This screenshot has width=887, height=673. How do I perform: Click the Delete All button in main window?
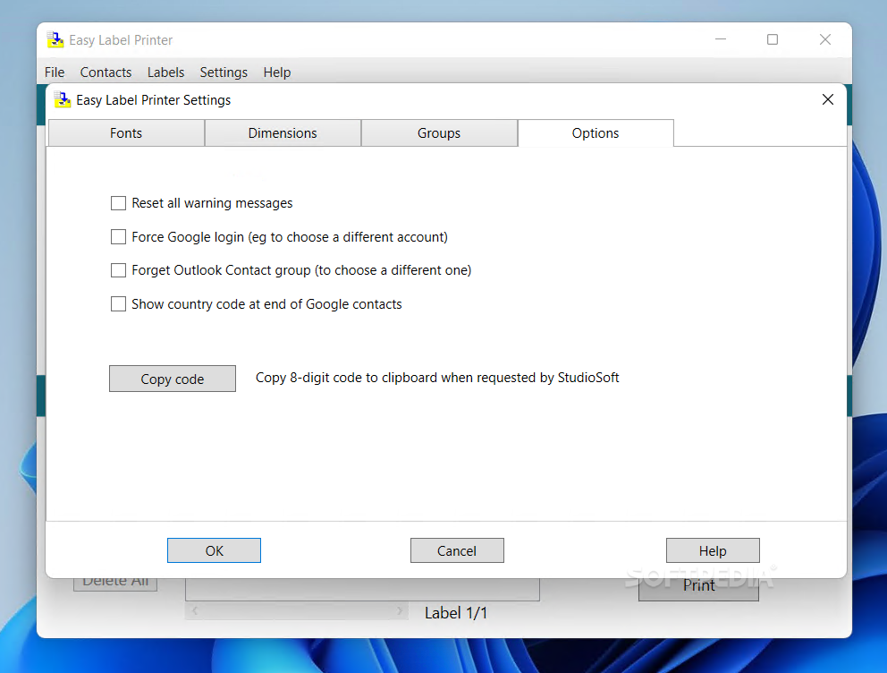click(x=115, y=584)
